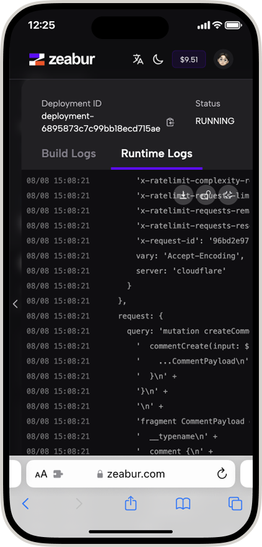Toggle the log scroll lock
Image resolution: width=262 pixels, height=547 pixels.
point(206,195)
